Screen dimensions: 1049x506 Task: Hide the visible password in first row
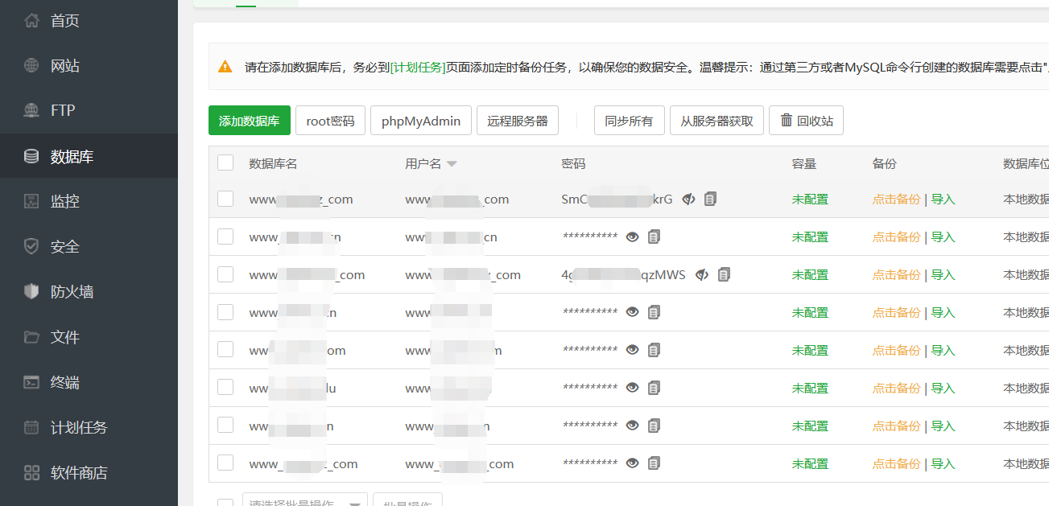[688, 199]
